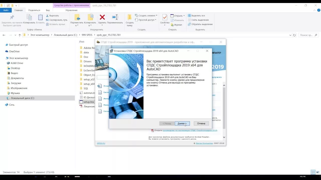Switch to large icons view in status bar
Screen dimensions: 321x180
pos(318,172)
